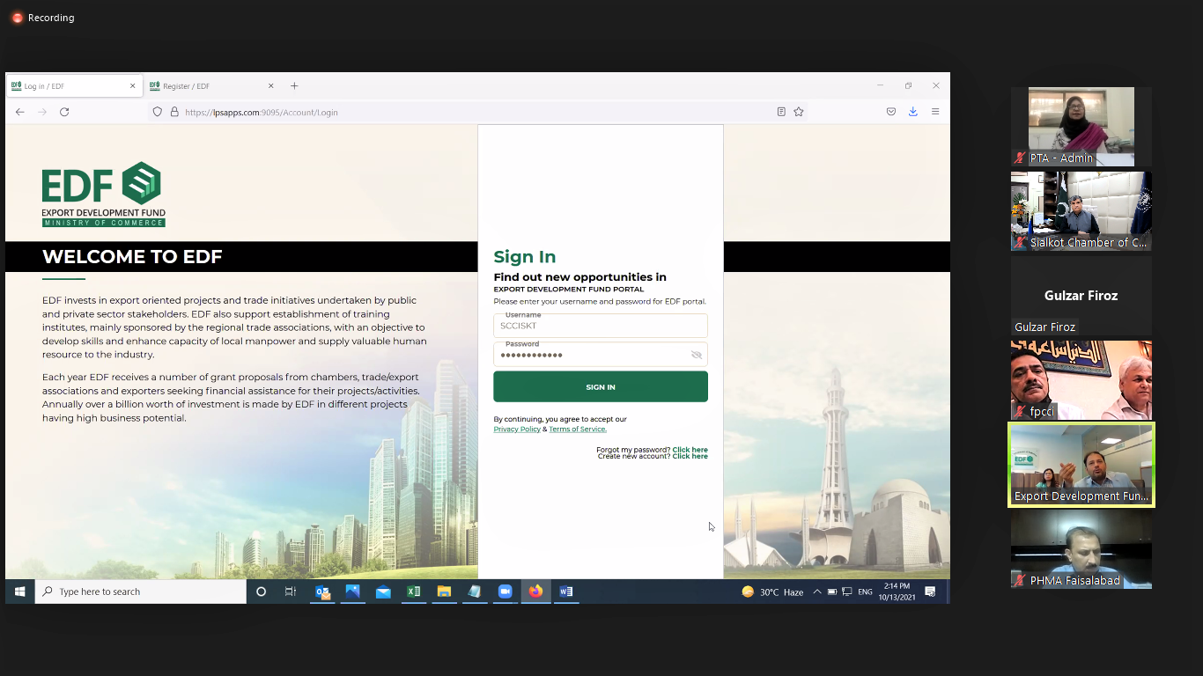Reload the EDF login page

pos(64,112)
